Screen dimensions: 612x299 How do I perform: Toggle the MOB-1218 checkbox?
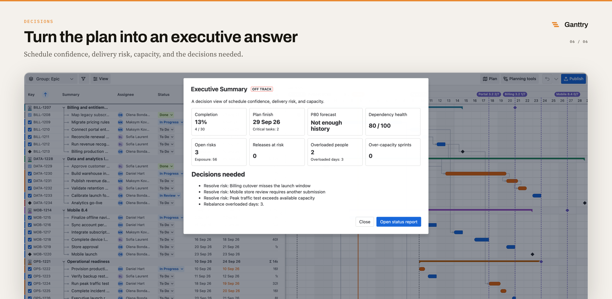pos(30,240)
